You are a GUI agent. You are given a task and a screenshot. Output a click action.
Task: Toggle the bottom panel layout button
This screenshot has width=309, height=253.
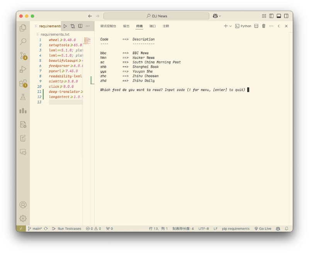[279, 16]
